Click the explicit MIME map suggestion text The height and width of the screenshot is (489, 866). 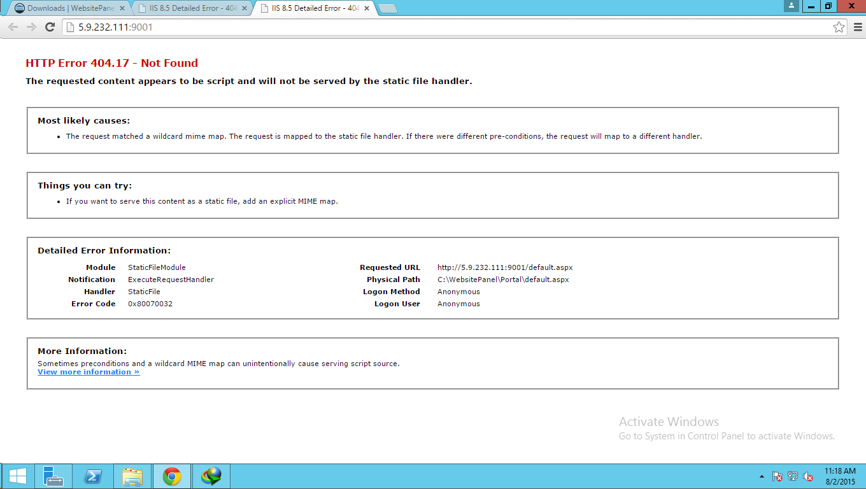(x=202, y=201)
